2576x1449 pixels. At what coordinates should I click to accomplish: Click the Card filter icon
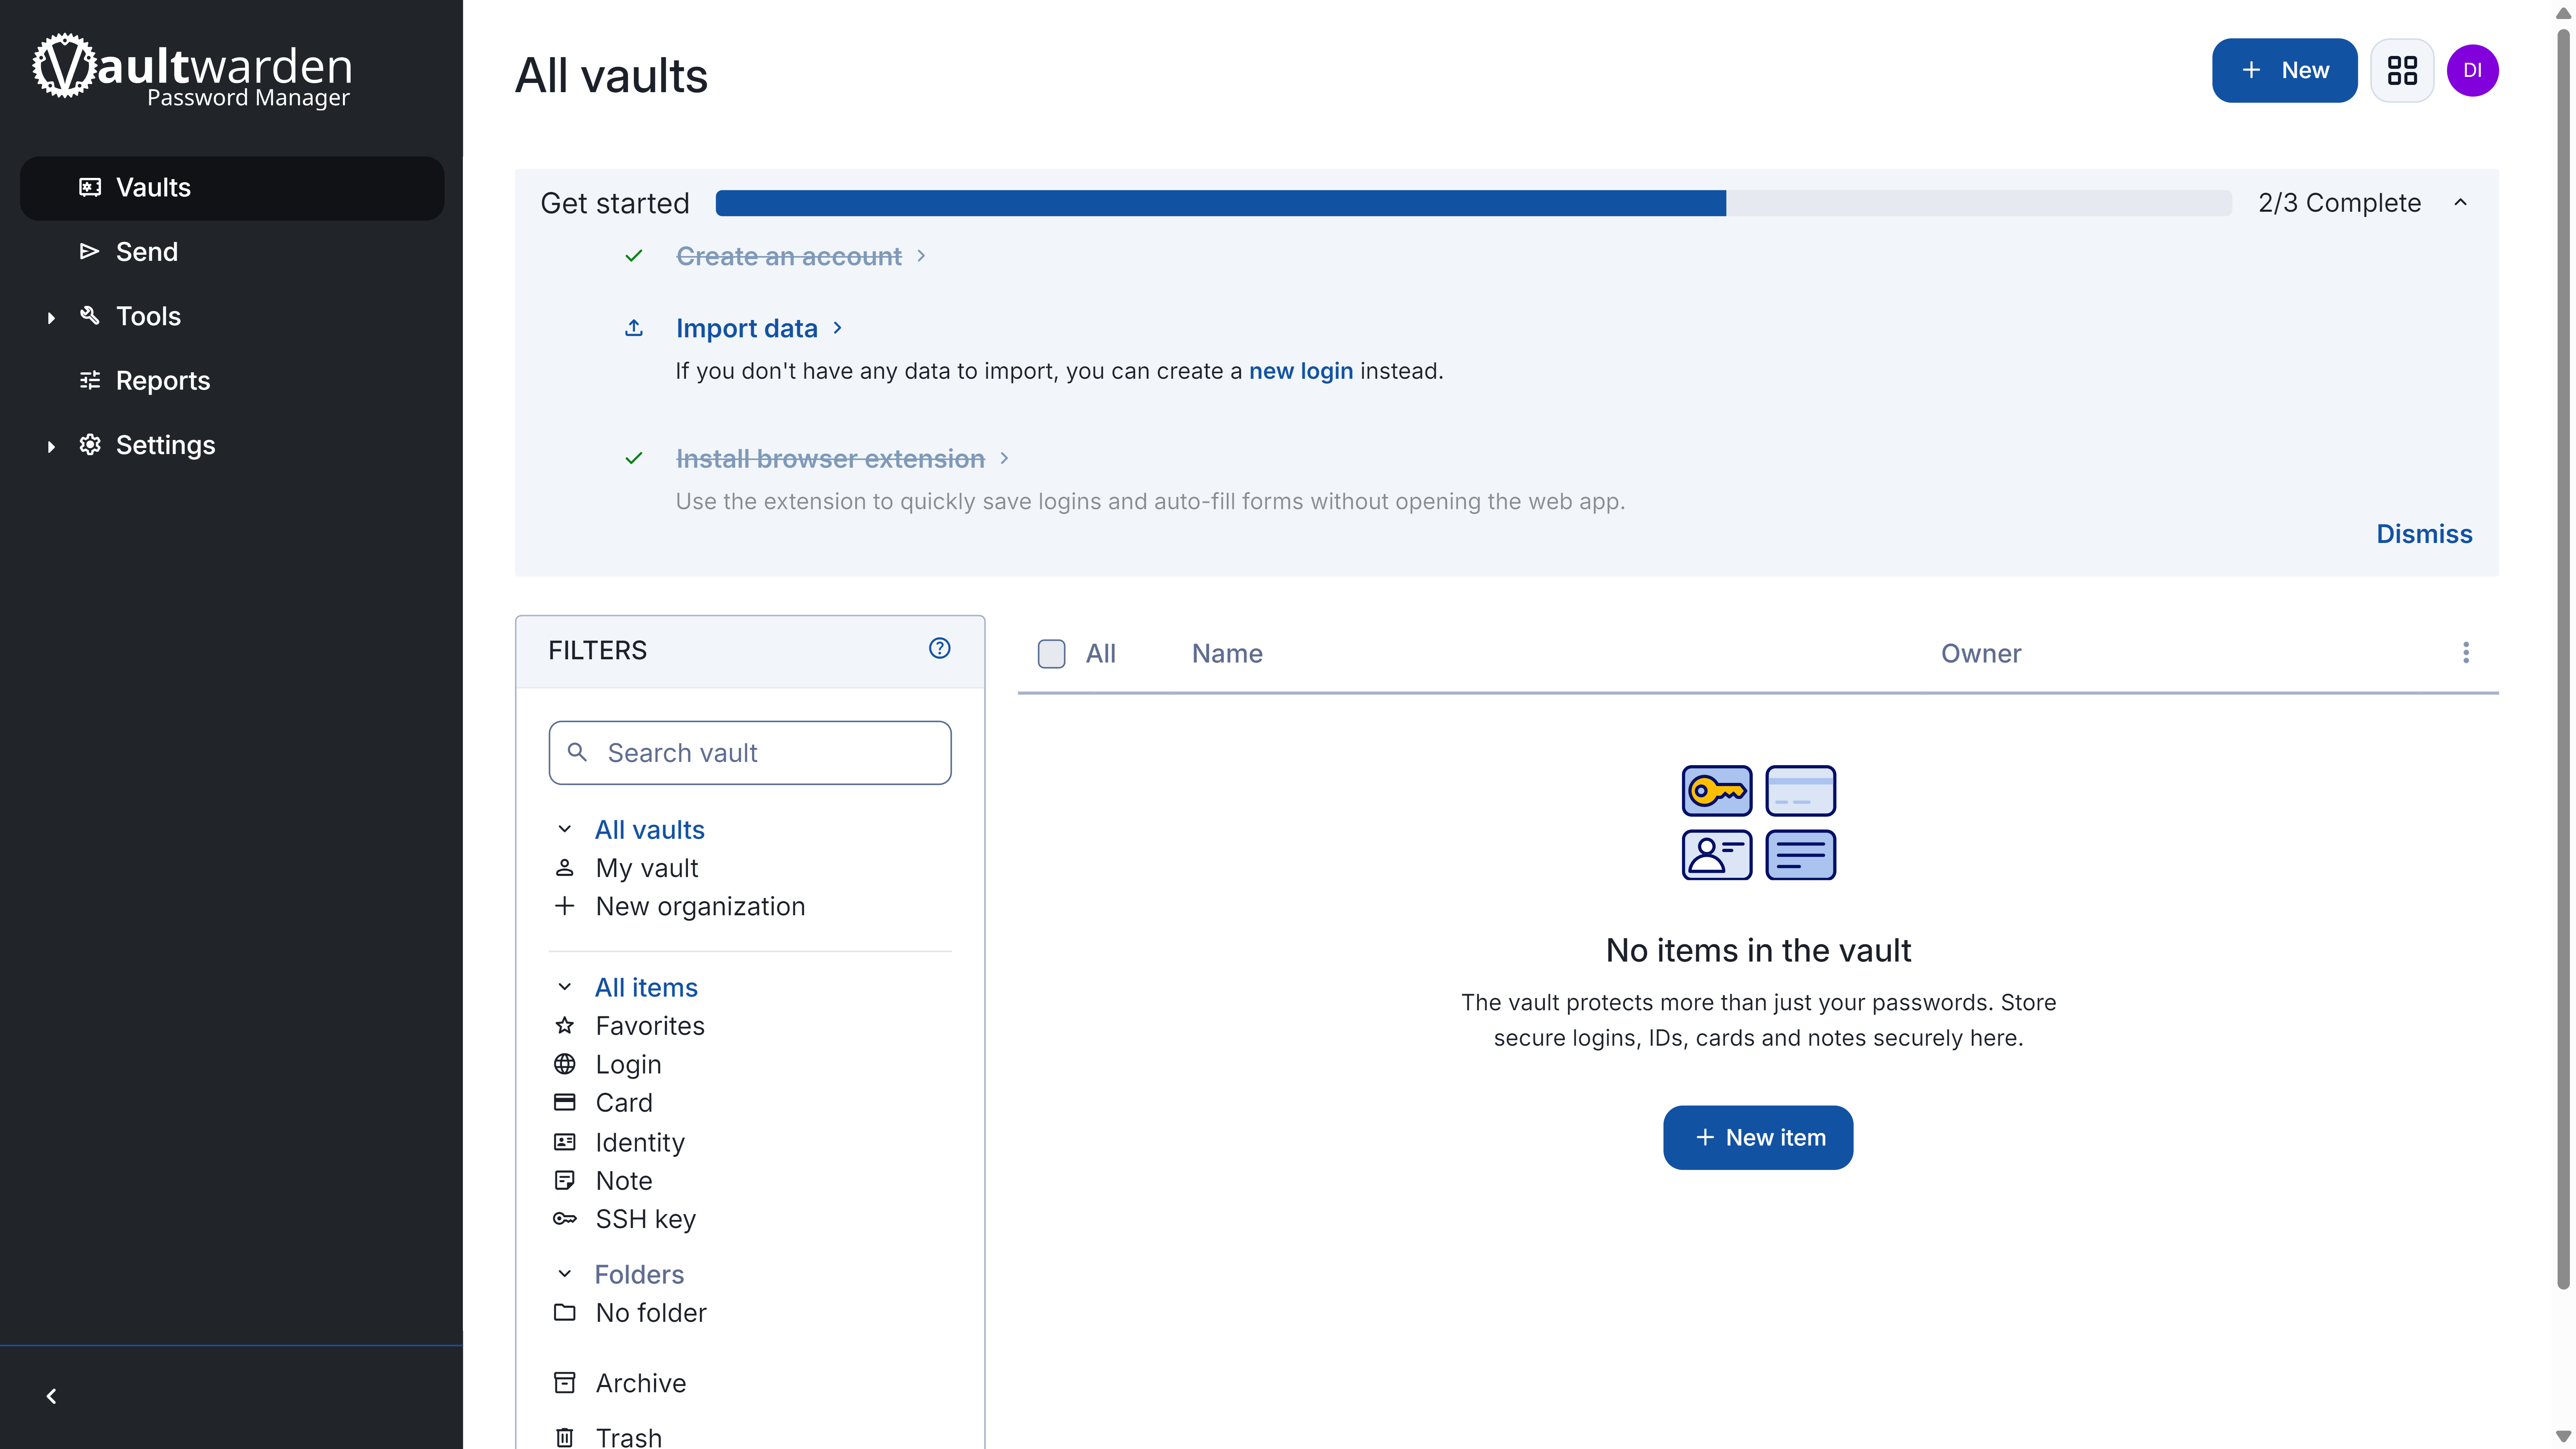tap(565, 1102)
